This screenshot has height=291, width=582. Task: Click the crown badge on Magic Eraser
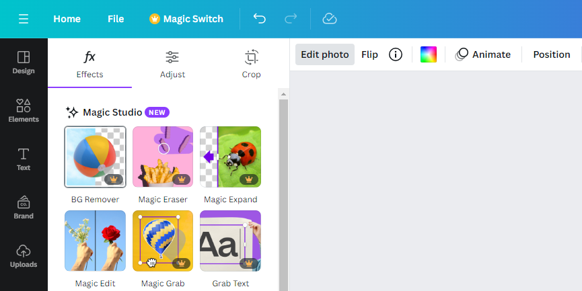click(x=182, y=179)
